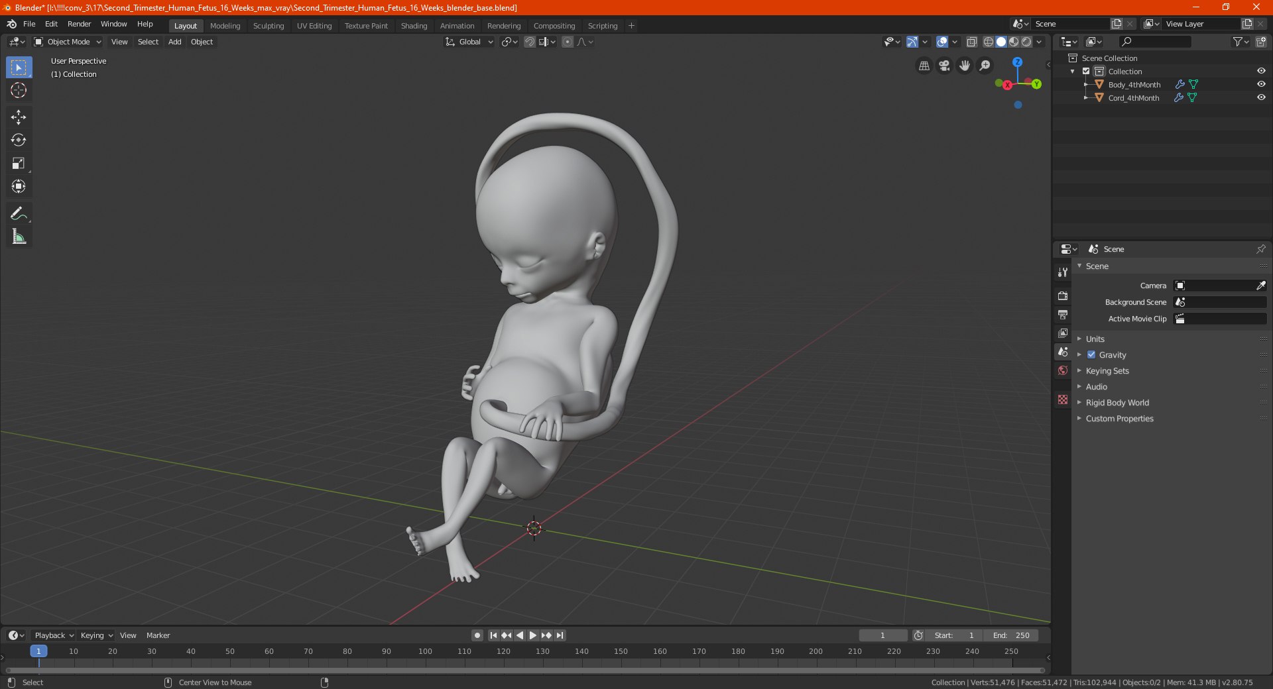This screenshot has height=689, width=1273.
Task: Select the Rotate tool
Action: pos(19,140)
